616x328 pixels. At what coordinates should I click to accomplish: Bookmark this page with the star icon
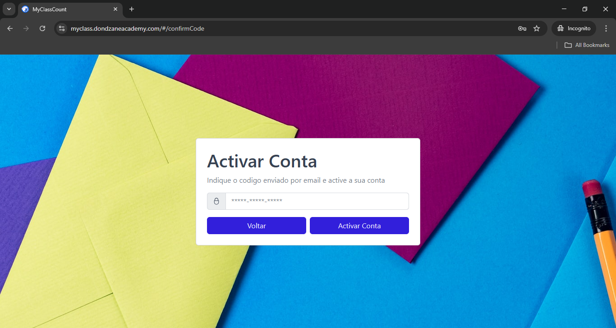(x=537, y=28)
